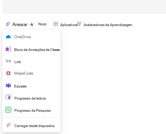Open Aplicativos
This screenshot has width=166, height=134.
[x=69, y=25]
